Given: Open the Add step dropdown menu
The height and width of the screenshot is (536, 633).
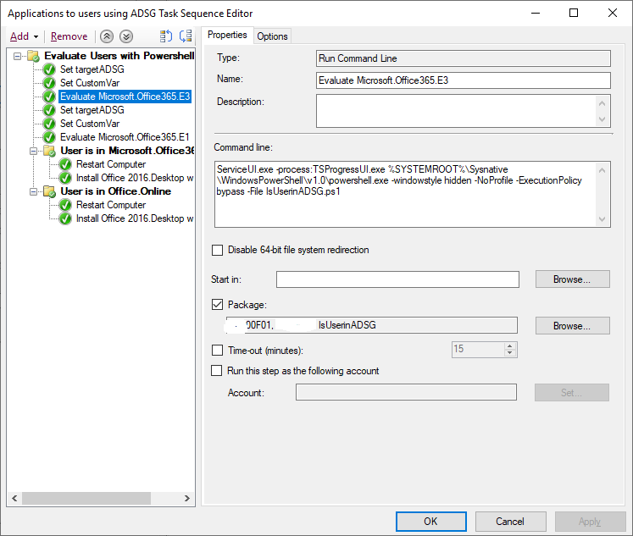Looking at the screenshot, I should [24, 36].
